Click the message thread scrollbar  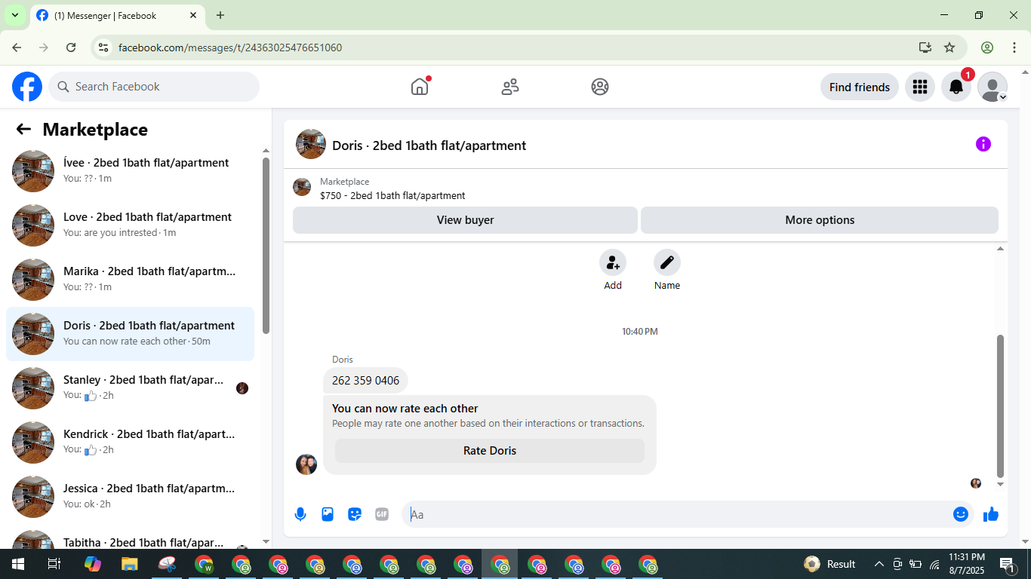point(1001,406)
